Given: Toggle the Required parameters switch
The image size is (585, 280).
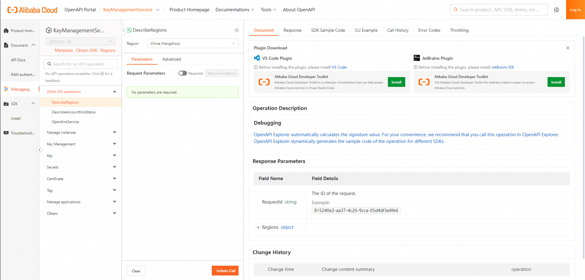Looking at the screenshot, I should (183, 73).
